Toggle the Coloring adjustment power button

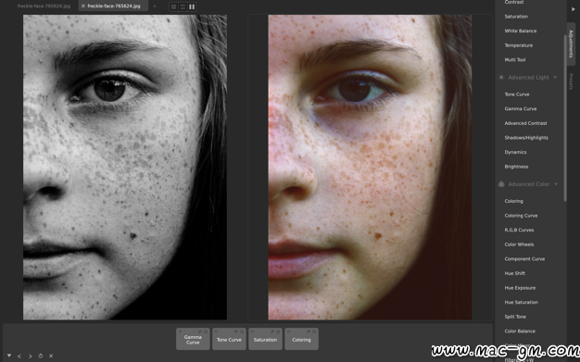click(314, 331)
